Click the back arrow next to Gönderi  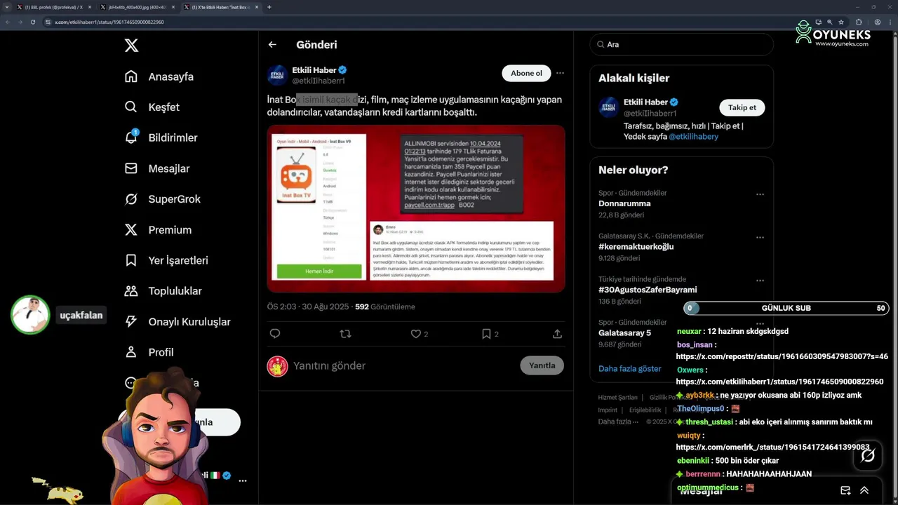coord(272,45)
